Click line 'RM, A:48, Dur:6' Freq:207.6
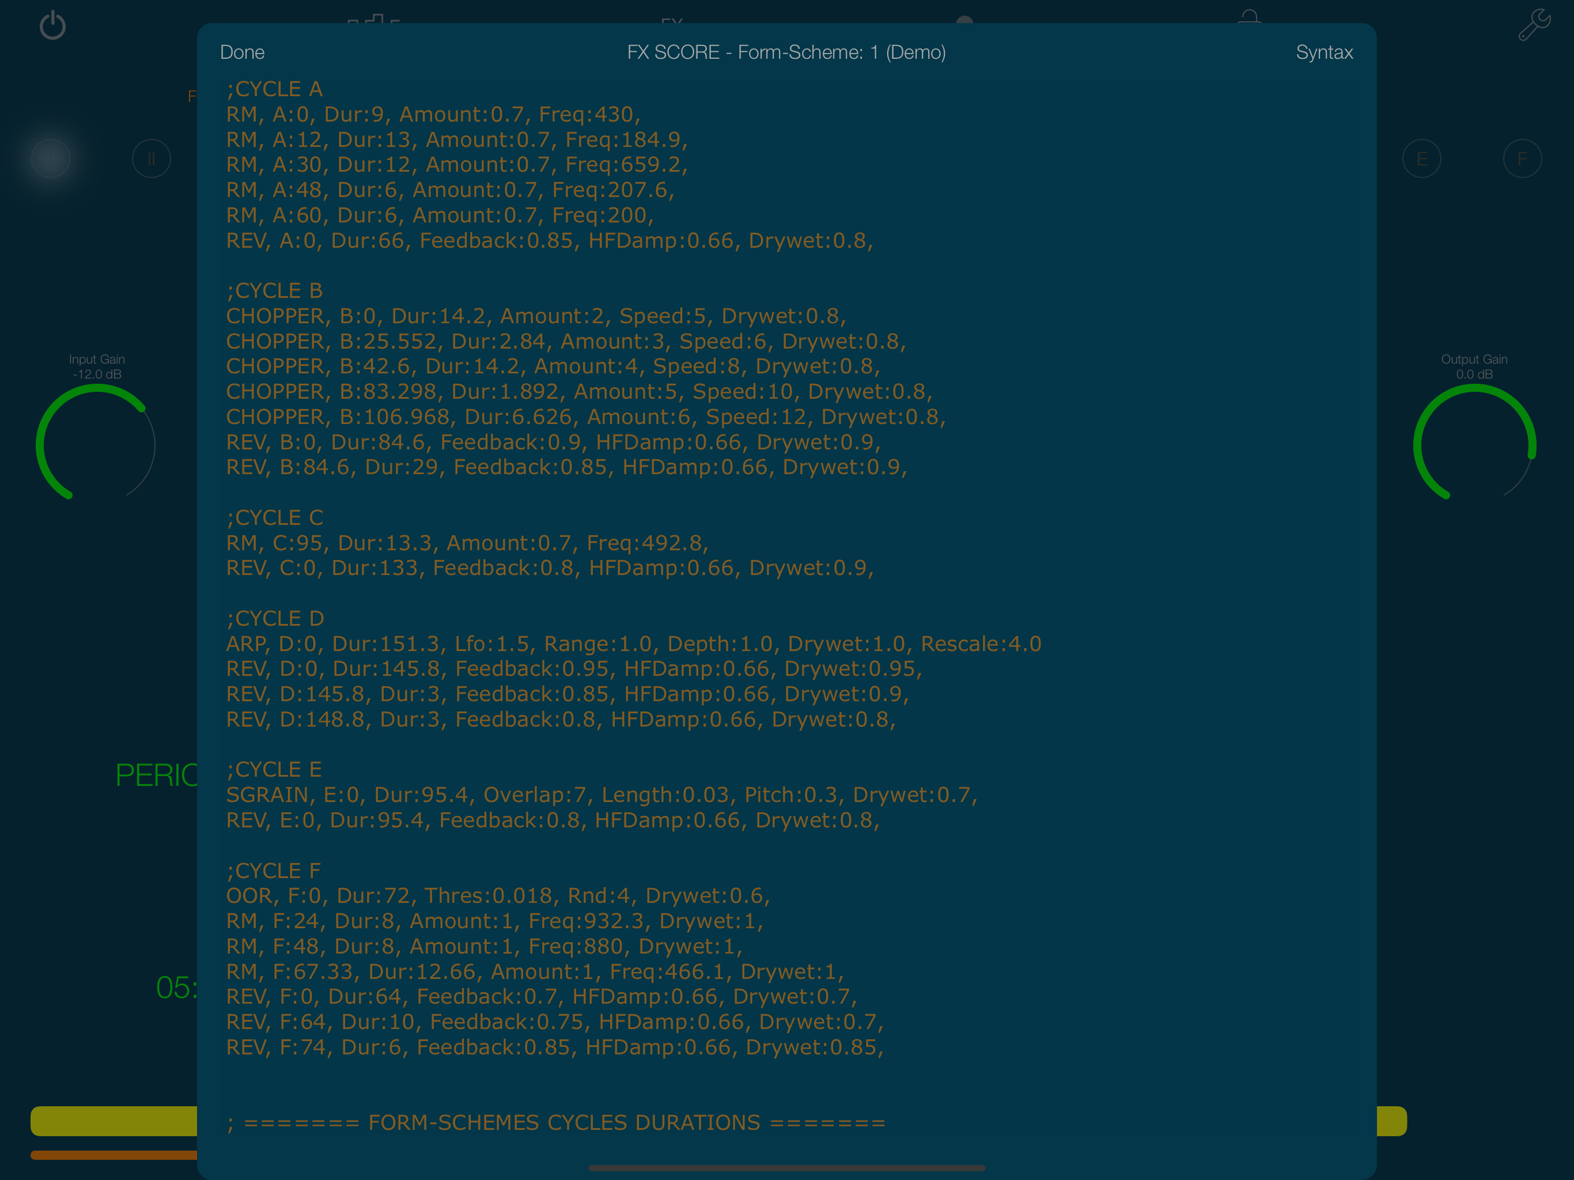Image resolution: width=1574 pixels, height=1180 pixels. coord(451,190)
